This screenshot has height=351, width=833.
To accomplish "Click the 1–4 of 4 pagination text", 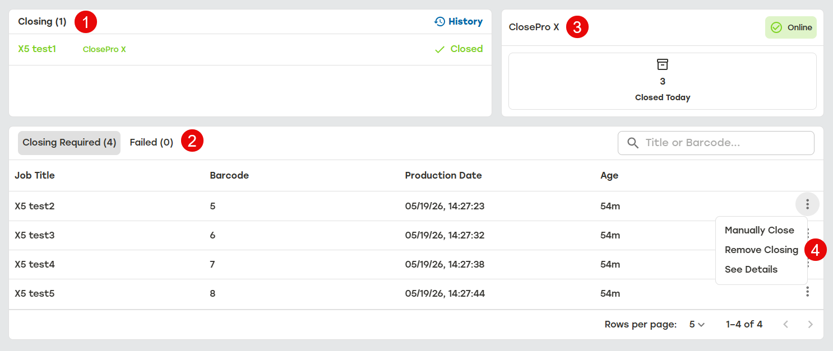I will point(744,324).
